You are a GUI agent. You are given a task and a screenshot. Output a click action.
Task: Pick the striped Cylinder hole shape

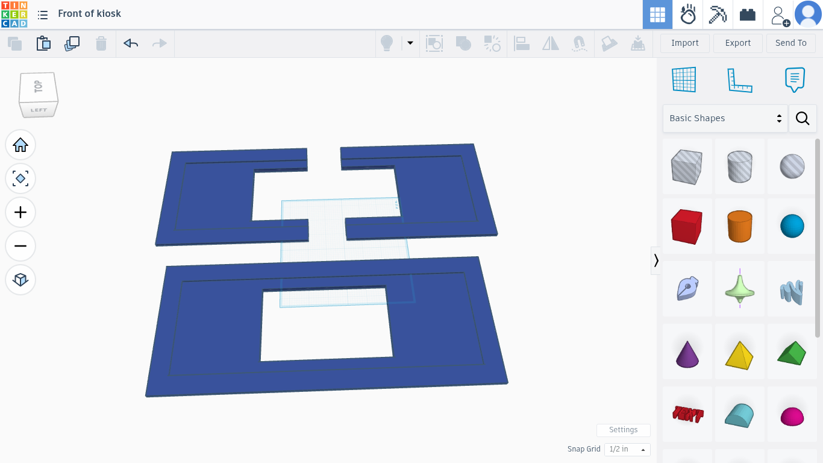[x=740, y=167]
